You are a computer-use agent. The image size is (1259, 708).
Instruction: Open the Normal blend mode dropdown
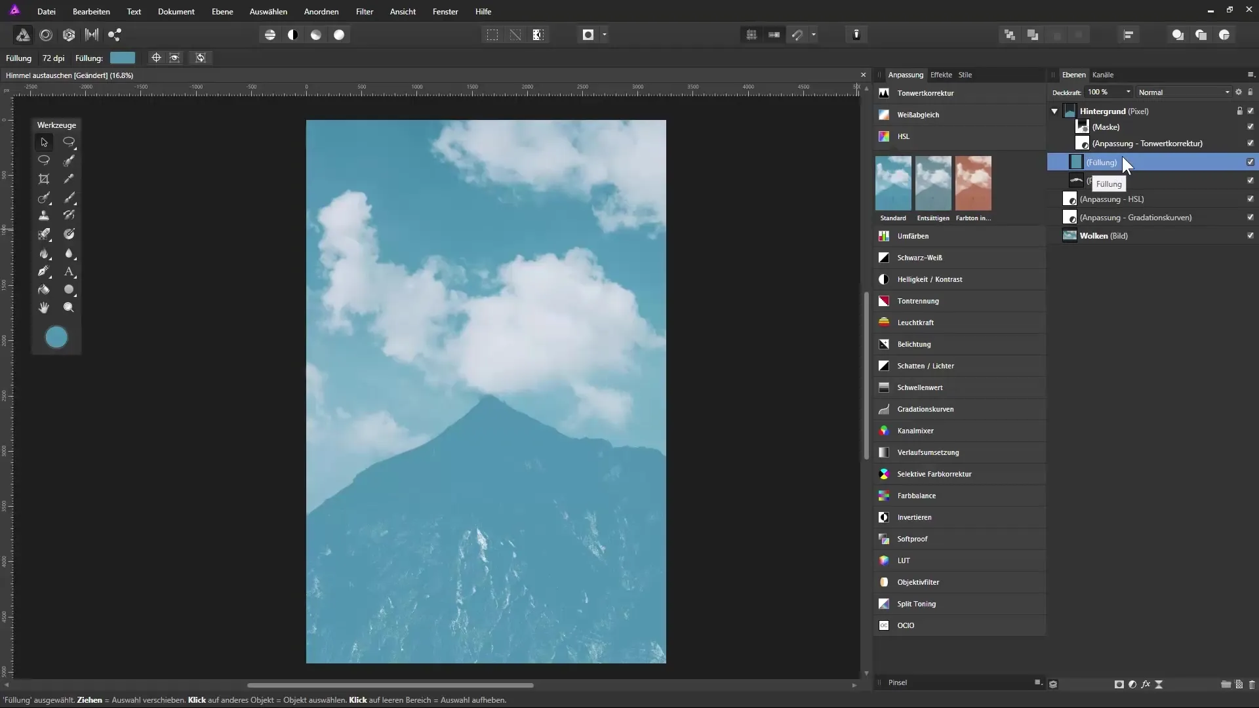1184,92
